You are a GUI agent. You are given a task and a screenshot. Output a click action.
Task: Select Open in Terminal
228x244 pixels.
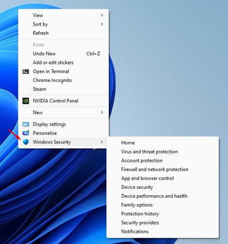coord(63,71)
